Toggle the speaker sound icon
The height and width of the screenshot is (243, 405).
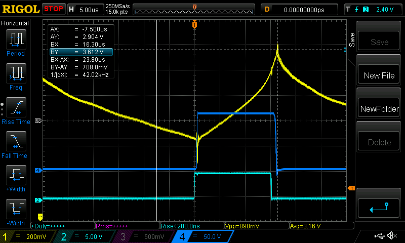coord(391,236)
